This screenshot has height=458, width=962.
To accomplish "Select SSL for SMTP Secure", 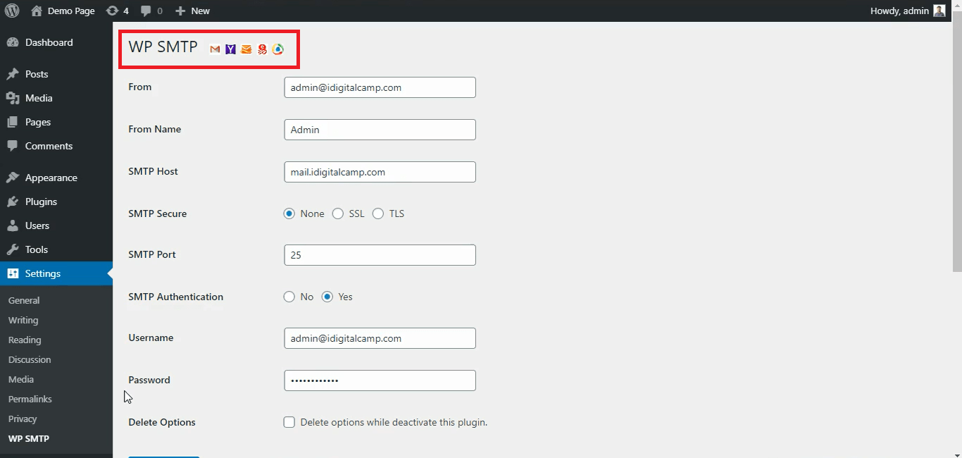I will pos(338,213).
